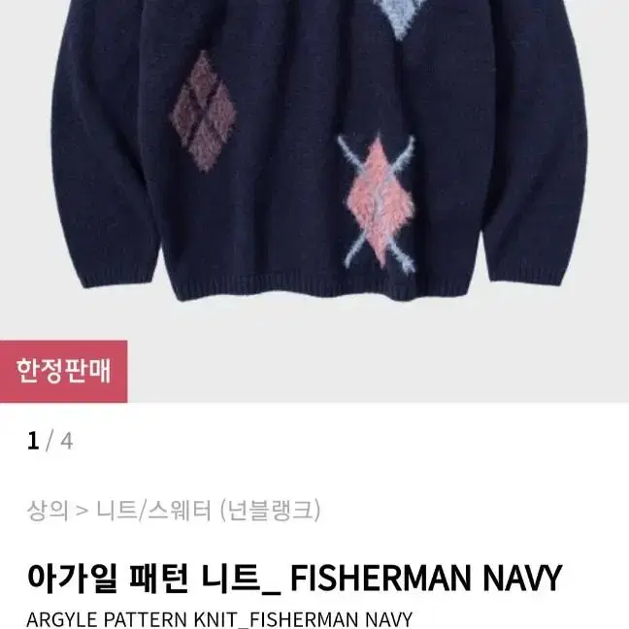Click the > breadcrumb separator after 상의

pyautogui.click(x=82, y=512)
